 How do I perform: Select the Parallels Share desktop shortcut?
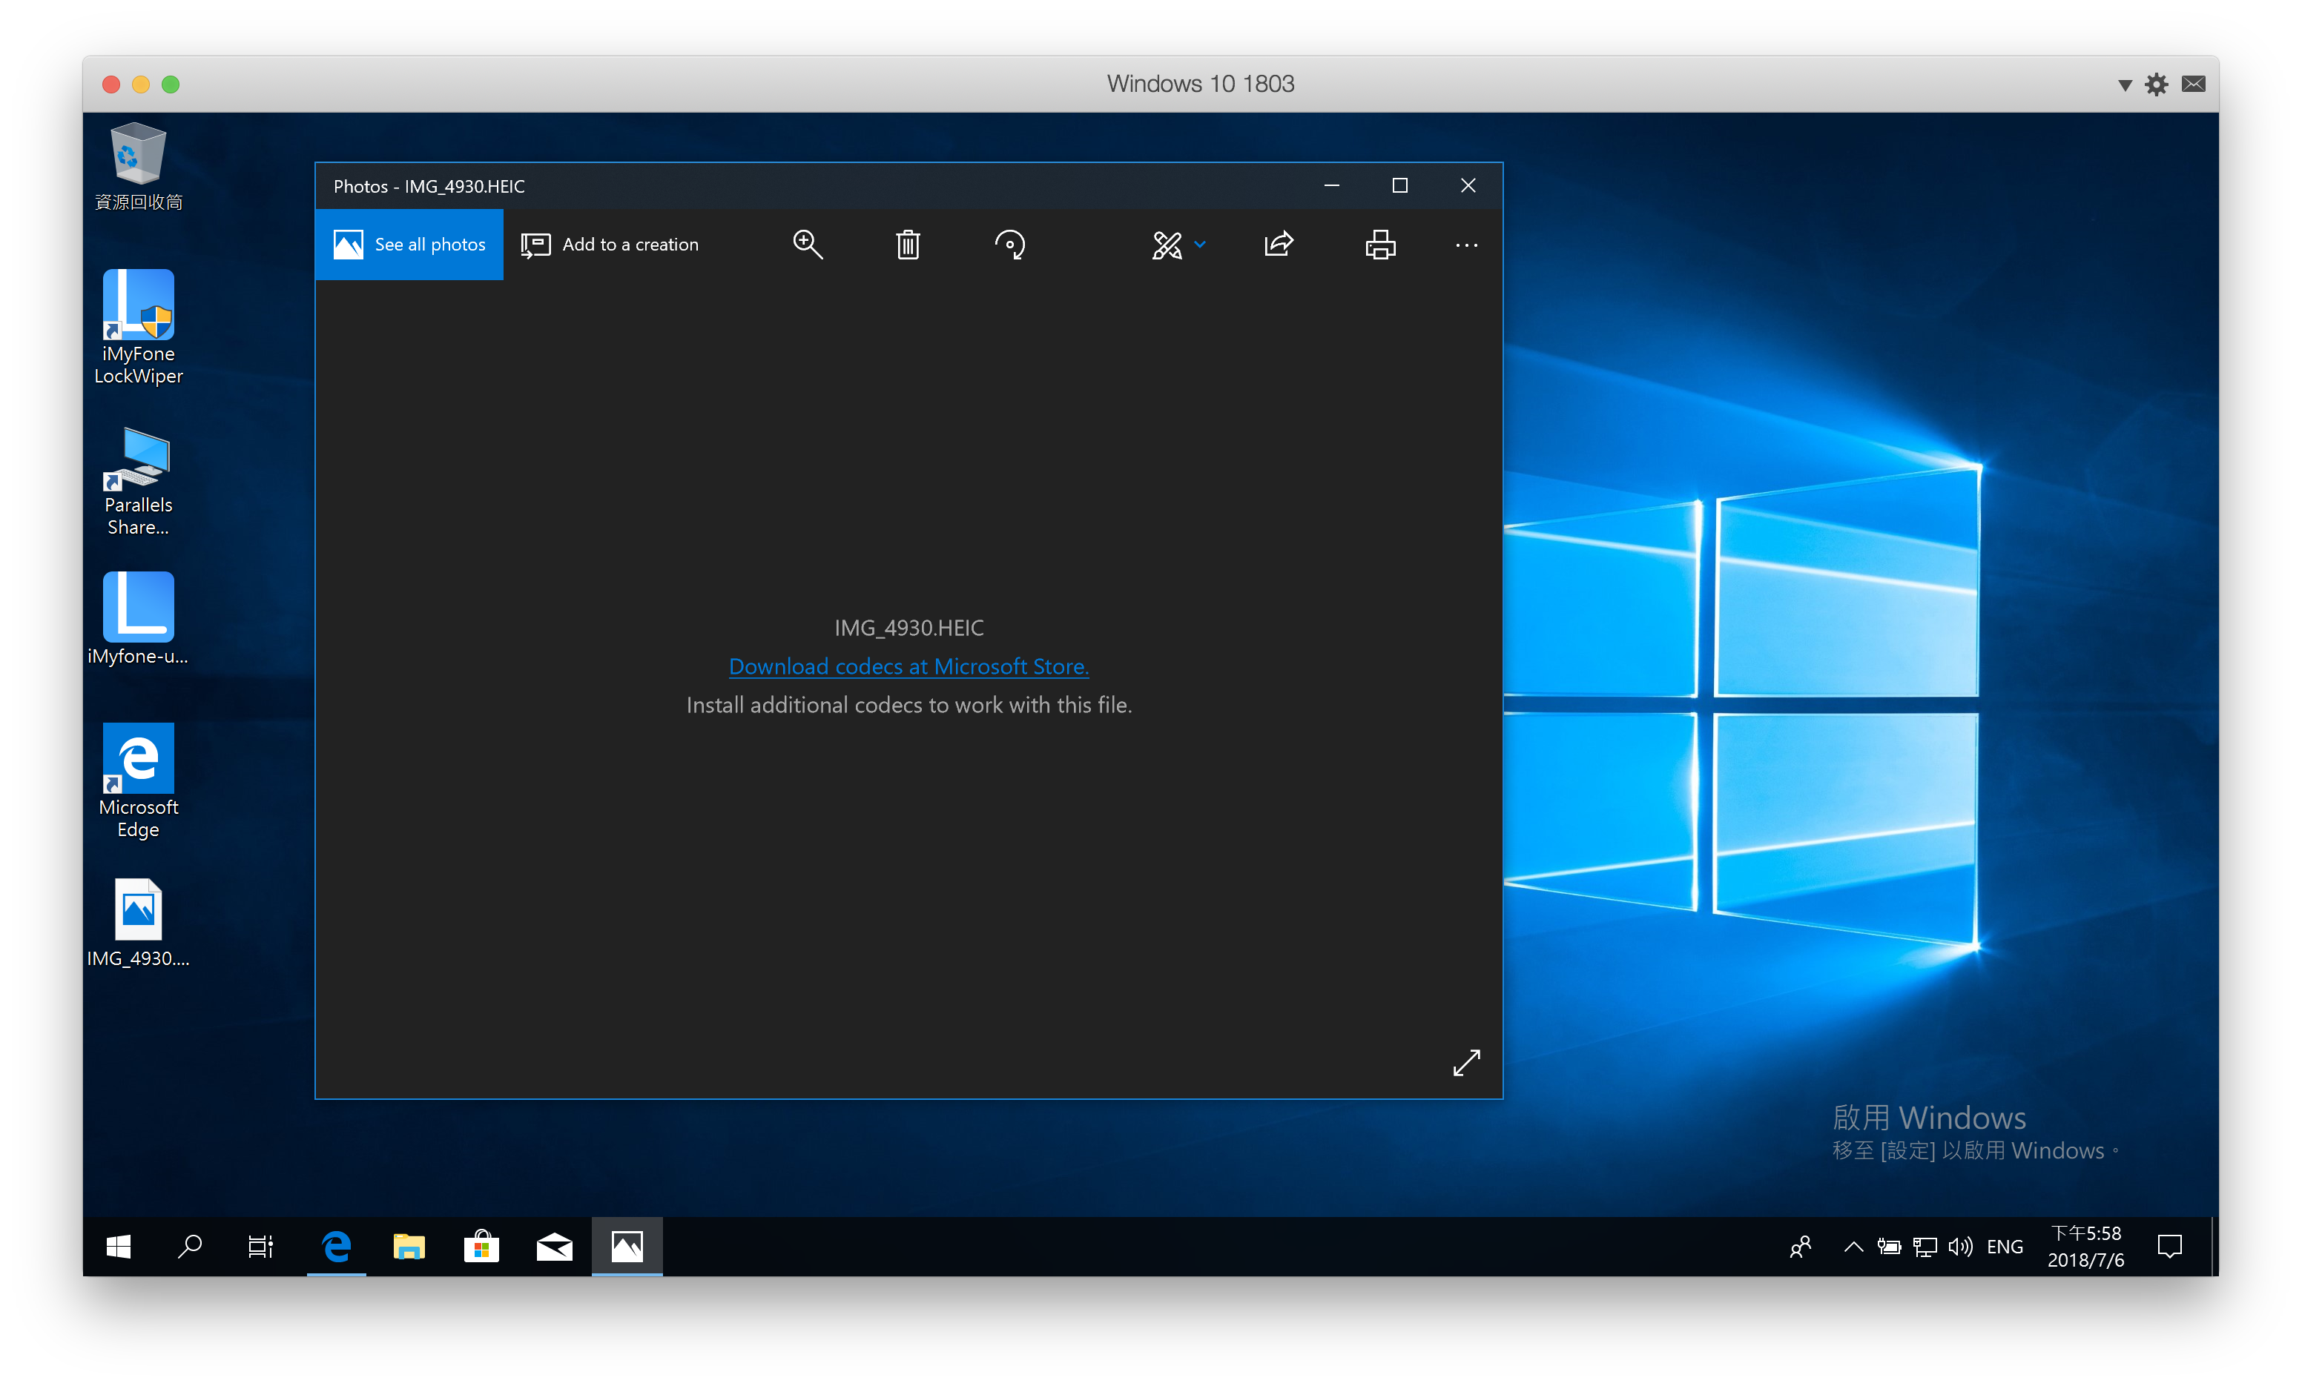(138, 482)
